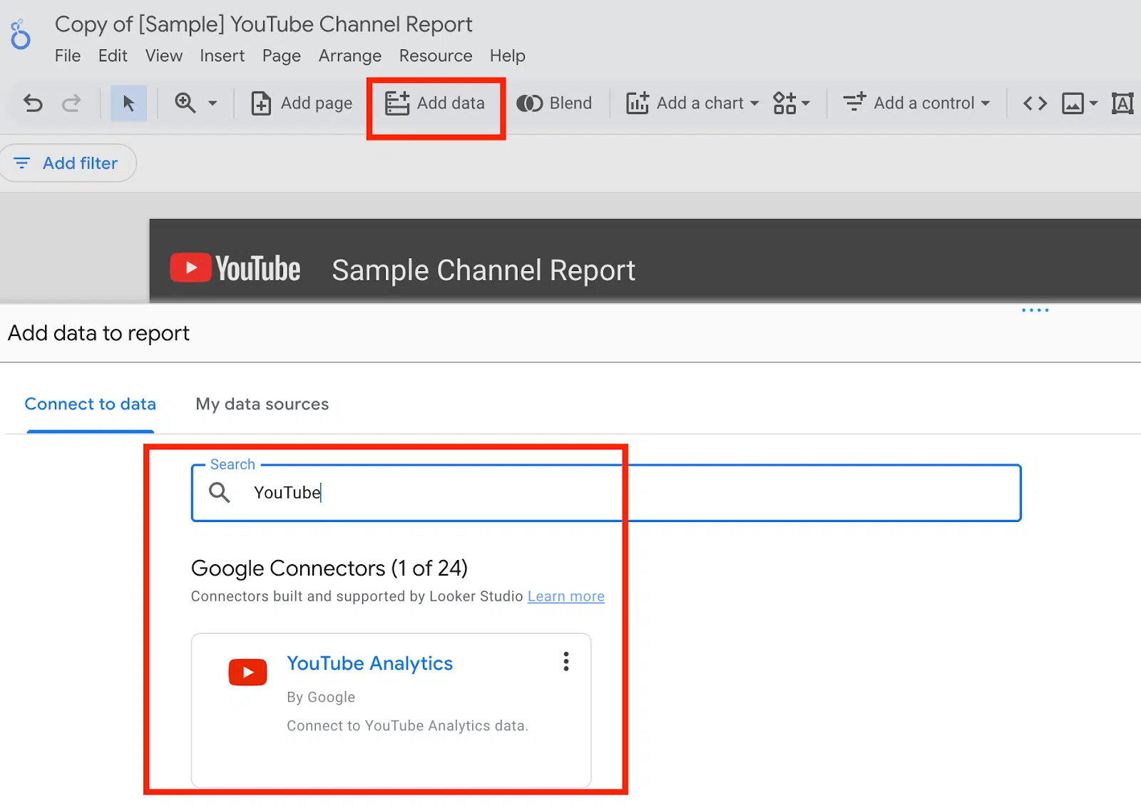Open the Insert menu

[222, 56]
